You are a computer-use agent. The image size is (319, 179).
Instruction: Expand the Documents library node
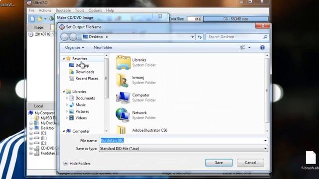tap(67, 98)
